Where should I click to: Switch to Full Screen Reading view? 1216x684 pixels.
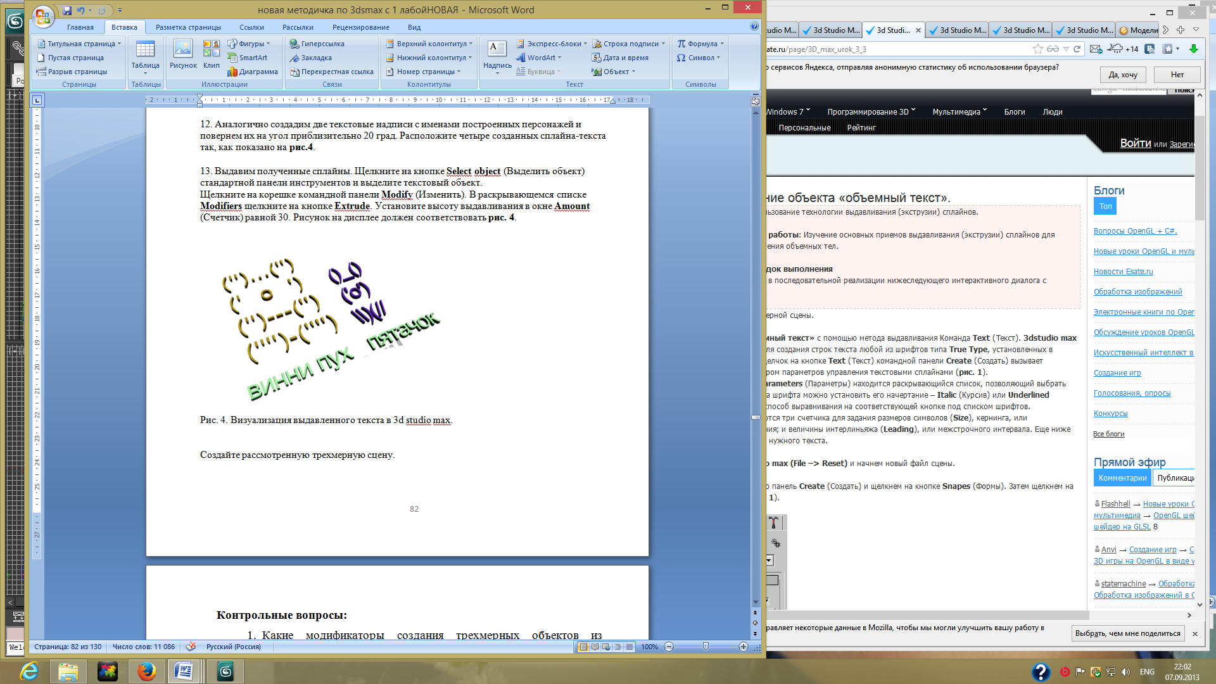click(595, 647)
